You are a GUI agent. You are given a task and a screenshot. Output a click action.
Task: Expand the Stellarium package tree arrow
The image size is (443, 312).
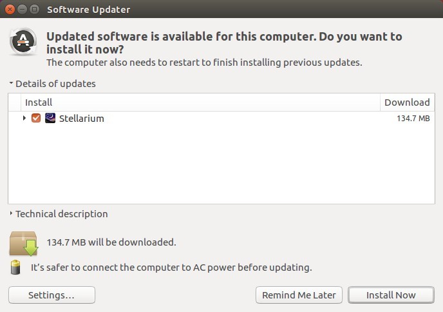click(24, 118)
